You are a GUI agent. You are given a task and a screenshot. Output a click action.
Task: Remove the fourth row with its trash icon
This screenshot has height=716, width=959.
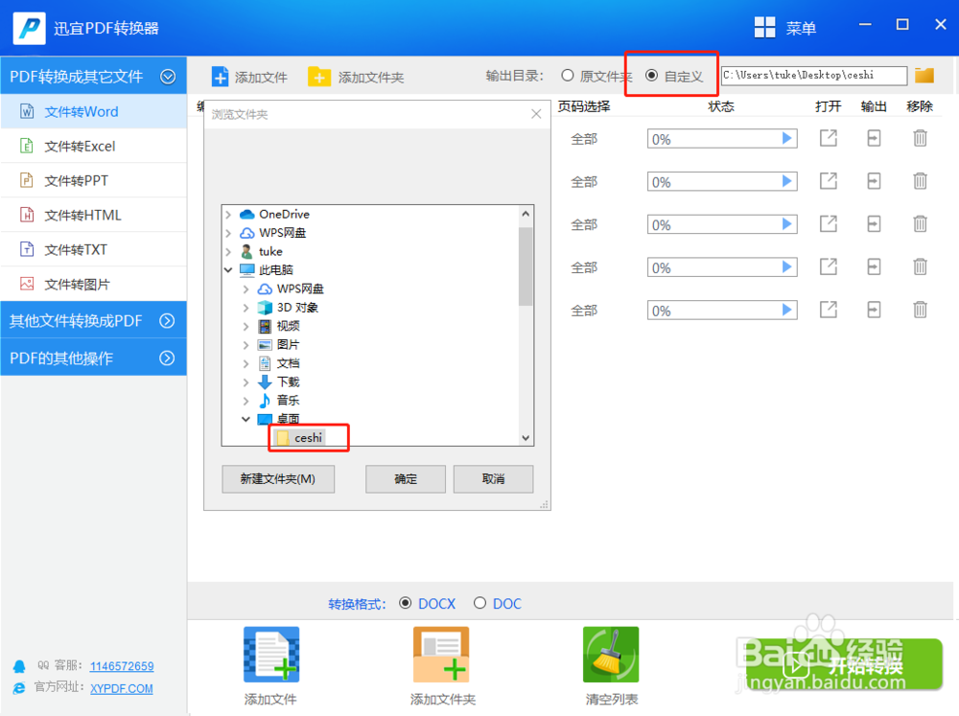[x=920, y=266]
